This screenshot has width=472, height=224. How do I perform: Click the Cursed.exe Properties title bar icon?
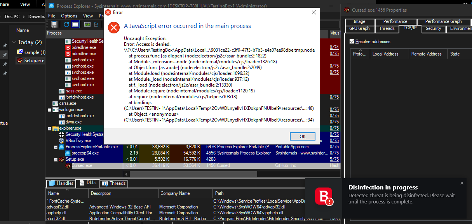tap(347, 10)
